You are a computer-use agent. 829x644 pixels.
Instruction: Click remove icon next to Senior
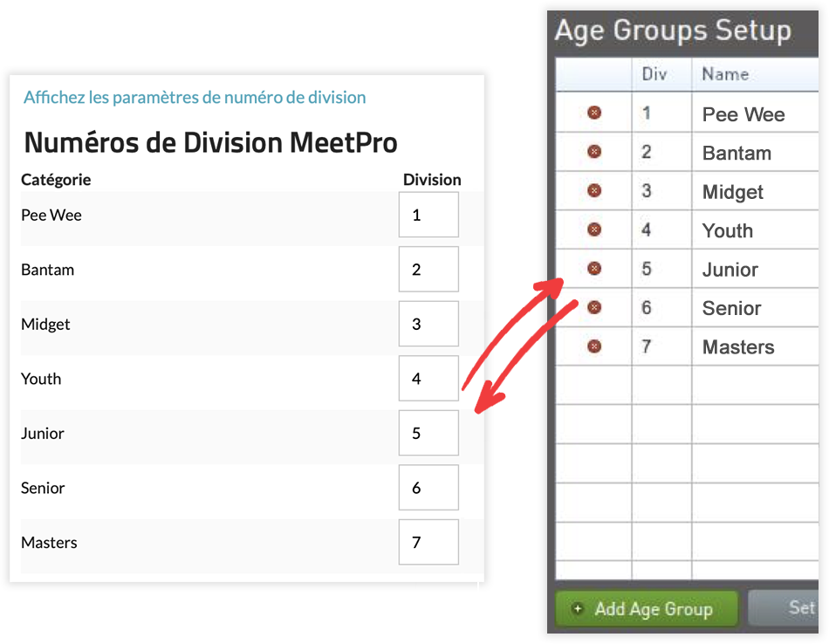[594, 307]
